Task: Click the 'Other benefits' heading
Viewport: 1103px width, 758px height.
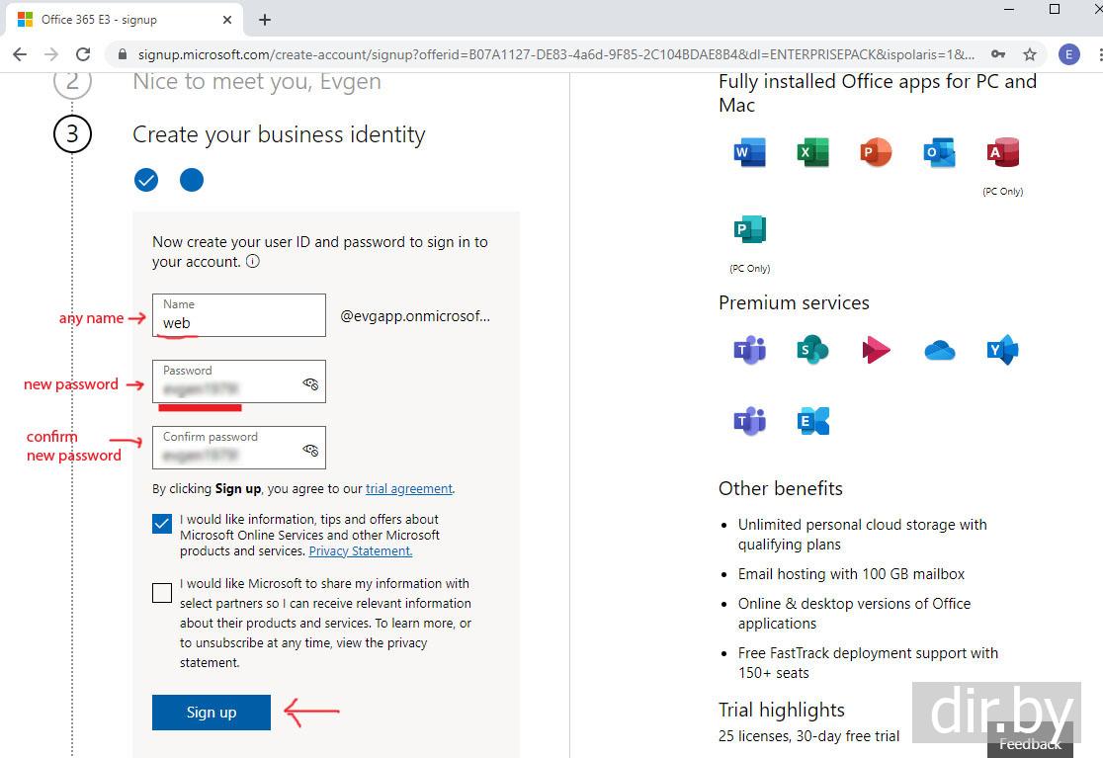Action: coord(780,488)
